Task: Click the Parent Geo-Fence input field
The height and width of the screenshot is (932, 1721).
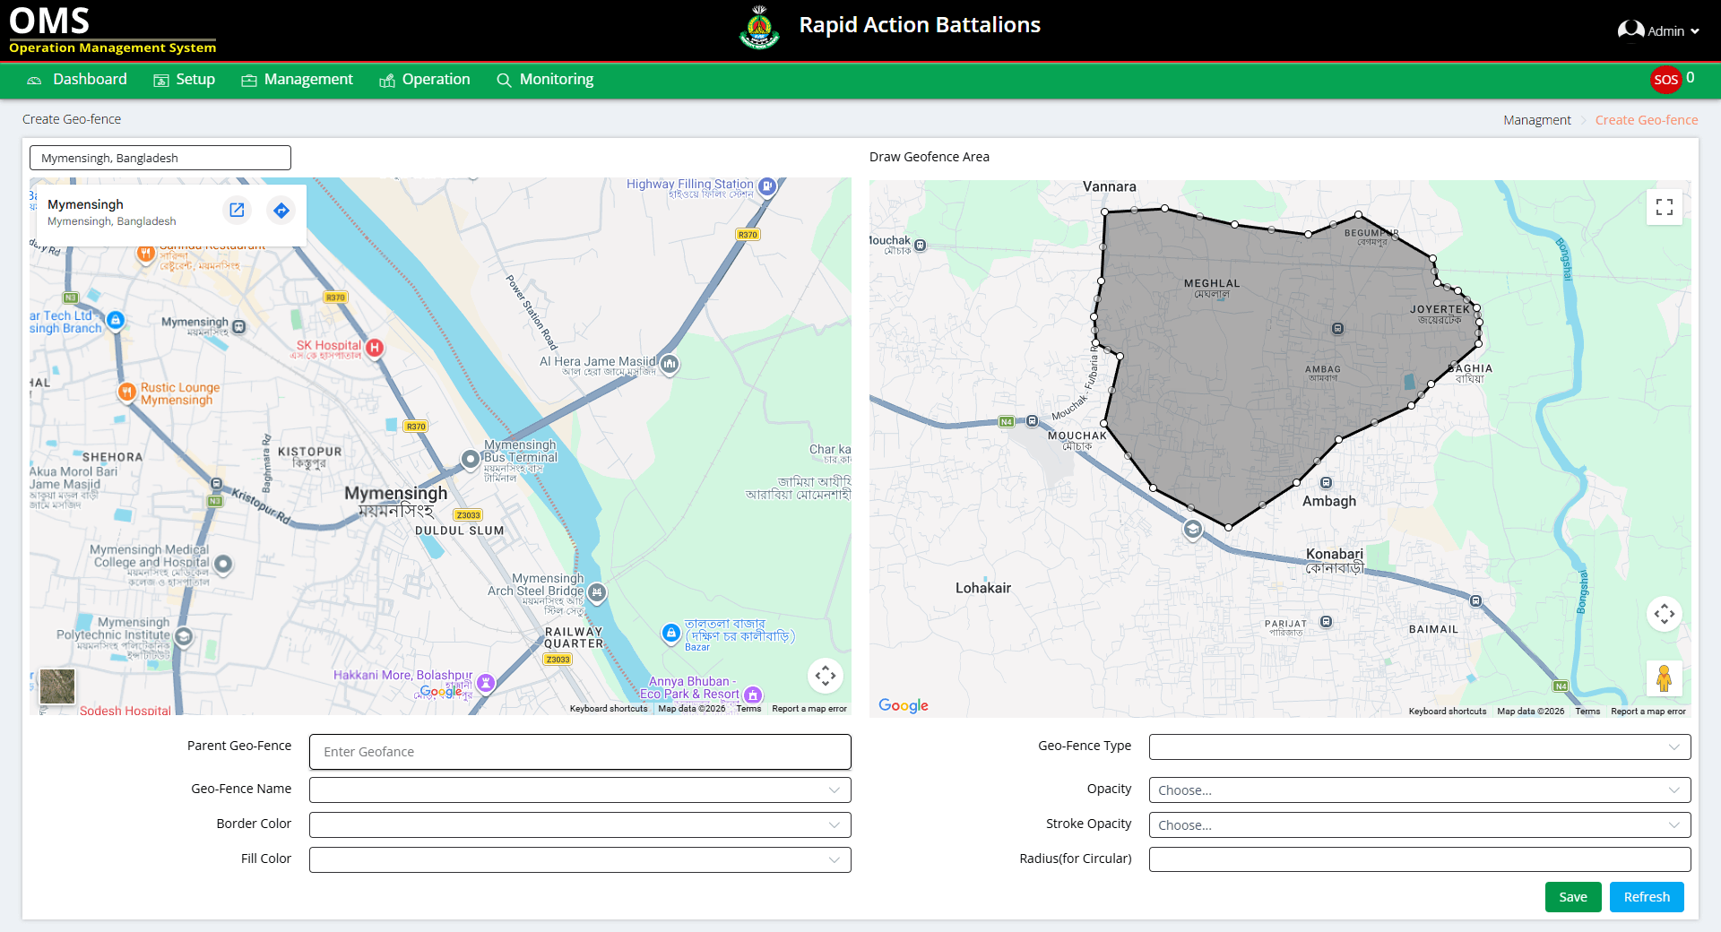Action: click(x=579, y=752)
